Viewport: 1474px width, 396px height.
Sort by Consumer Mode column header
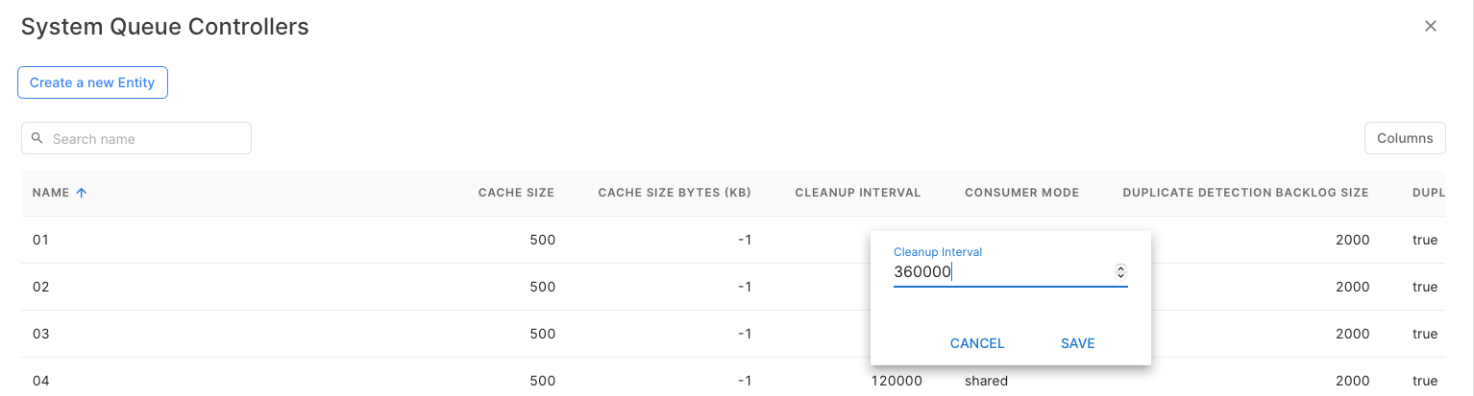coord(1021,193)
